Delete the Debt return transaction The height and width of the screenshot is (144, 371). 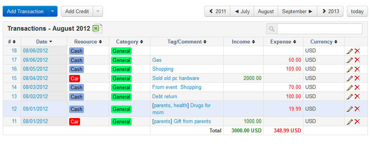[357, 97]
